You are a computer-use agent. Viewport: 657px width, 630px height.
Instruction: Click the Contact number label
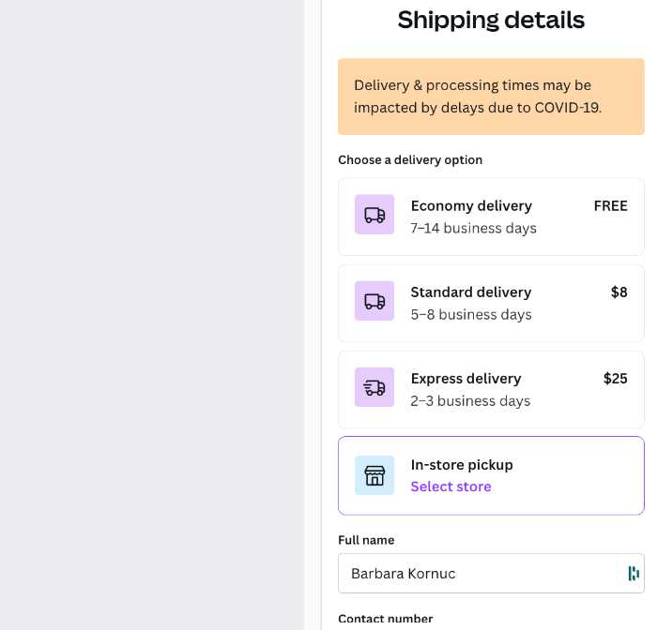point(385,619)
